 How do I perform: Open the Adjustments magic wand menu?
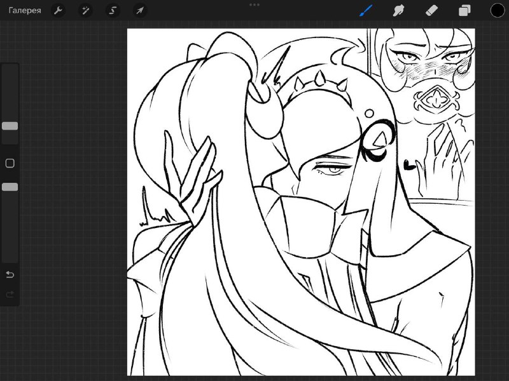pyautogui.click(x=85, y=11)
